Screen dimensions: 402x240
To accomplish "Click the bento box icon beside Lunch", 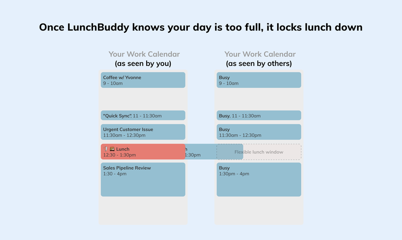I will click(112, 149).
